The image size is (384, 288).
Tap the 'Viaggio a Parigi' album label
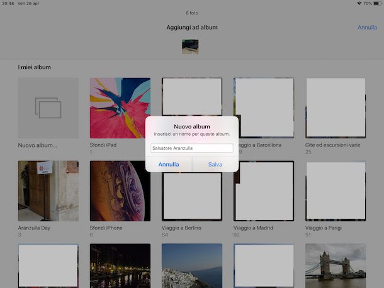click(324, 228)
